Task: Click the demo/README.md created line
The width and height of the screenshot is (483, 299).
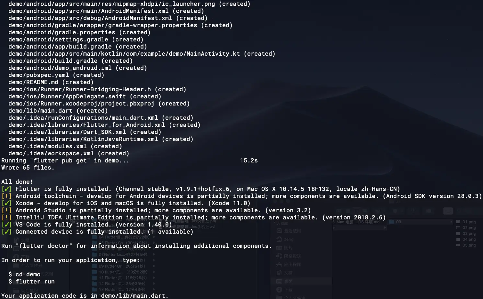Action: pos(51,82)
